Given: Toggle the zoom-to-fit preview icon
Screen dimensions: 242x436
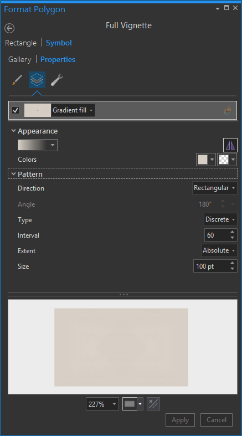Looking at the screenshot, I should coord(153,404).
